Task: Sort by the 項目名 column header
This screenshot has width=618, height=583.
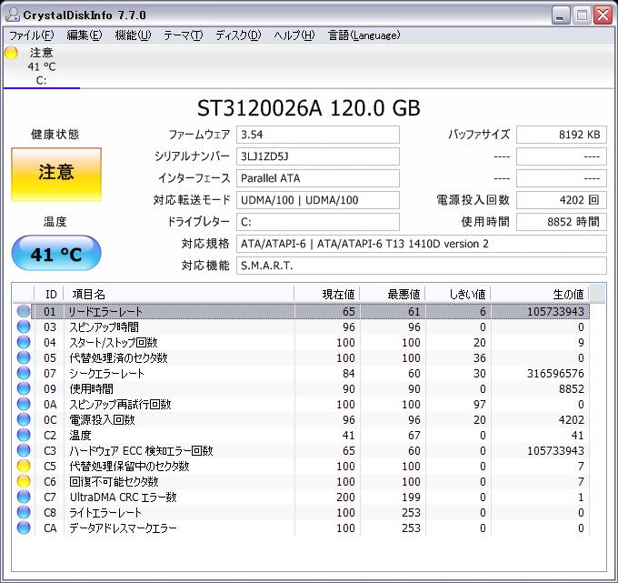Action: click(89, 294)
